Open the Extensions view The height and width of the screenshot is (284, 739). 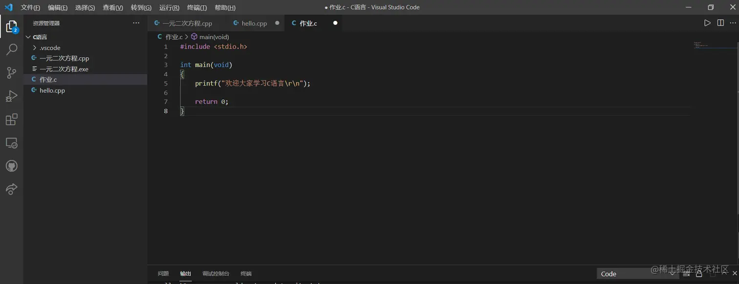click(11, 120)
